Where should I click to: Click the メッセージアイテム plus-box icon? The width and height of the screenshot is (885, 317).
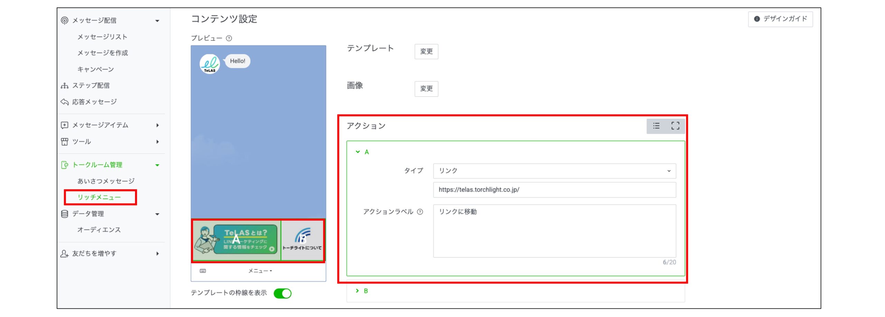pyautogui.click(x=64, y=125)
